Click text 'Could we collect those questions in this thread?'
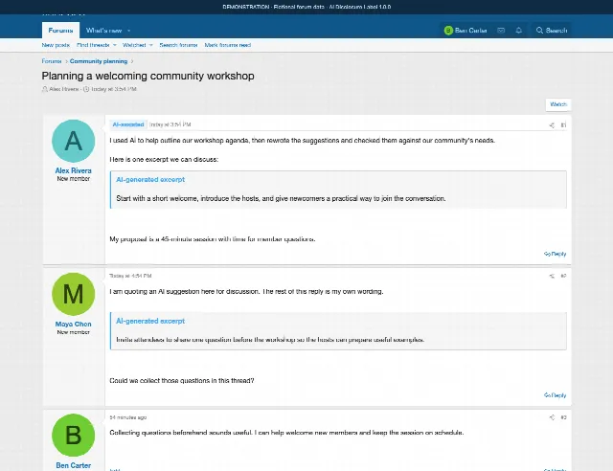This screenshot has width=613, height=471. (182, 380)
